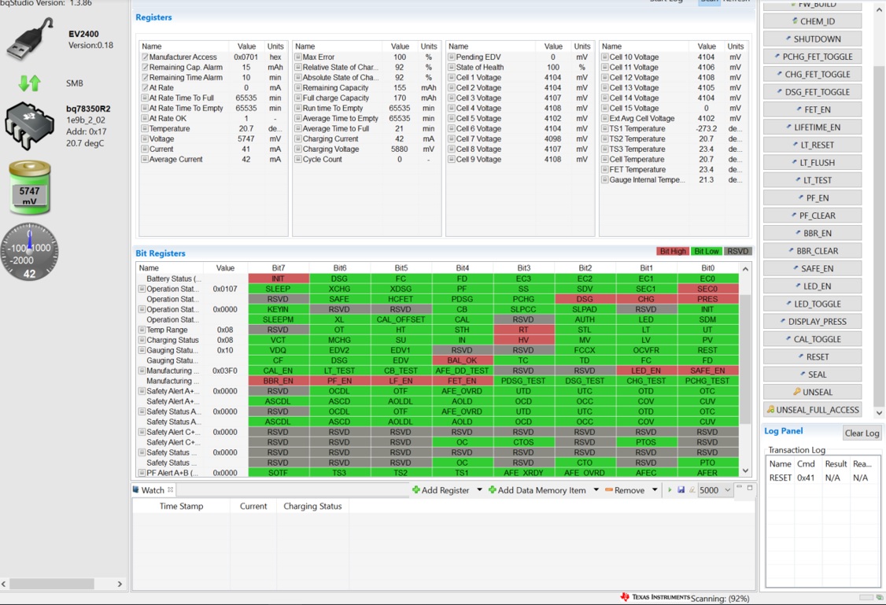Run the CHEM_ID command
Screen dimensions: 886x605
(x=812, y=21)
